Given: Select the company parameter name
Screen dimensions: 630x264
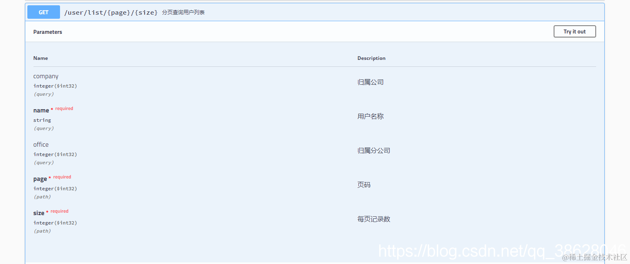Looking at the screenshot, I should [x=45, y=76].
